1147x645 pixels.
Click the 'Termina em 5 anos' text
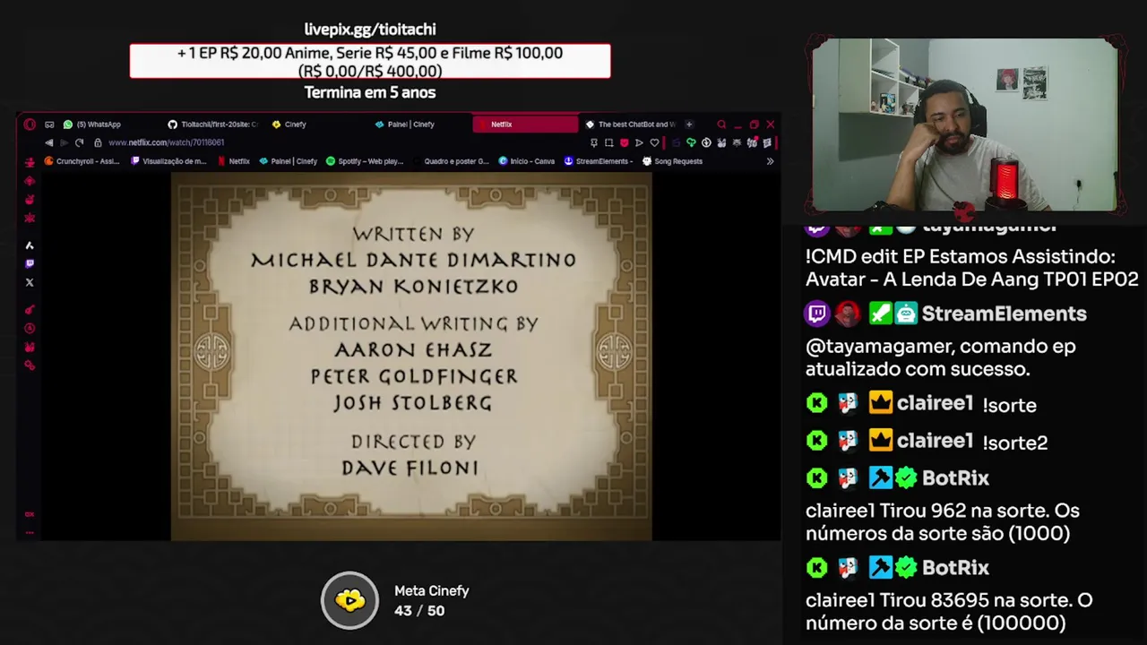click(370, 92)
